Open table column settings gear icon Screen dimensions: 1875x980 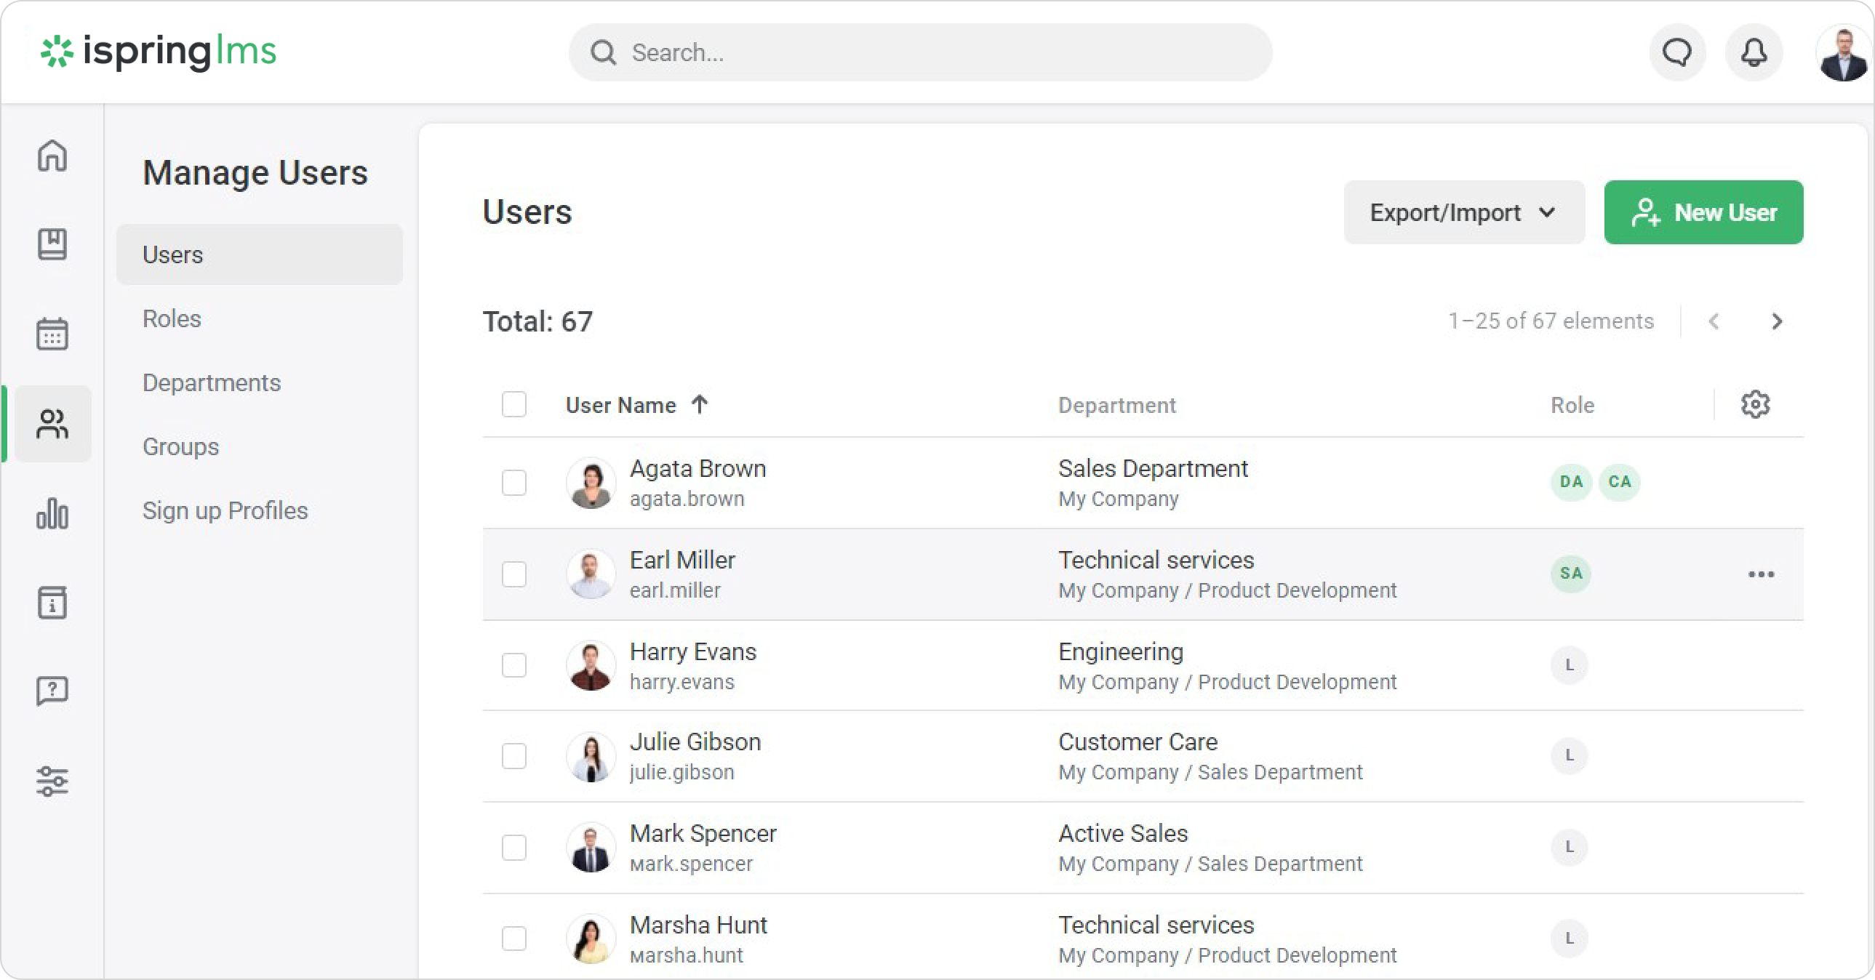click(1755, 404)
